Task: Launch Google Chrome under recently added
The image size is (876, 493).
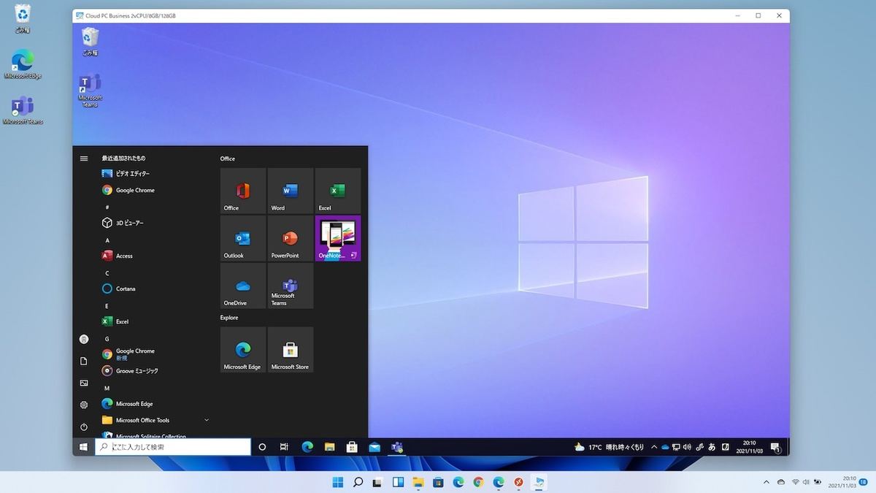Action: pyautogui.click(x=157, y=190)
